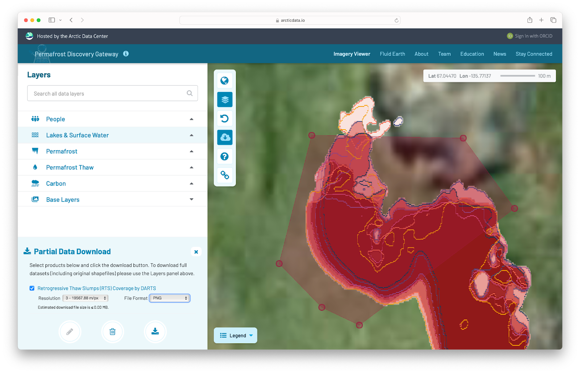The width and height of the screenshot is (580, 373).
Task: Click the share link icon
Action: tap(225, 175)
